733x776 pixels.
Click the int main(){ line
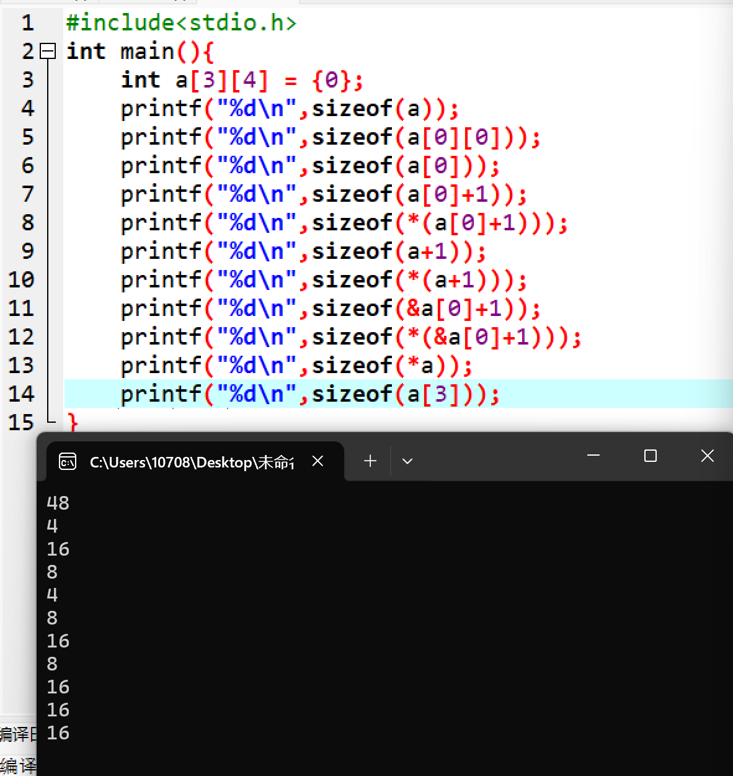[140, 52]
